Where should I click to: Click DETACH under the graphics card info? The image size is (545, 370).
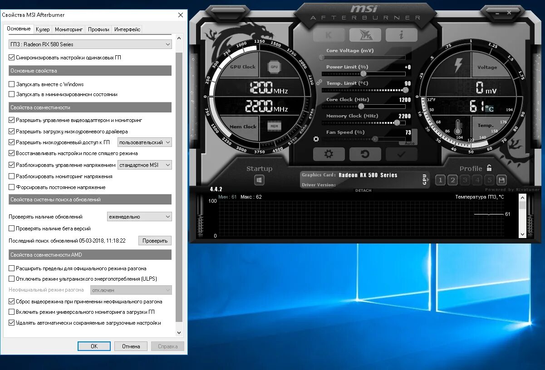tap(363, 190)
